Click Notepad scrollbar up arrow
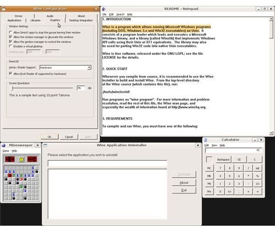This screenshot has height=228, width=275. pyautogui.click(x=271, y=19)
